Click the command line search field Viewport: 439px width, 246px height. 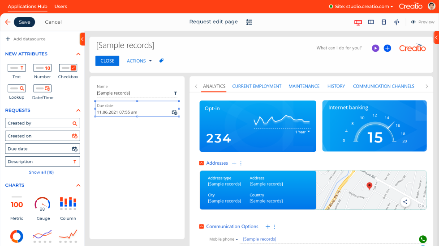(342, 48)
